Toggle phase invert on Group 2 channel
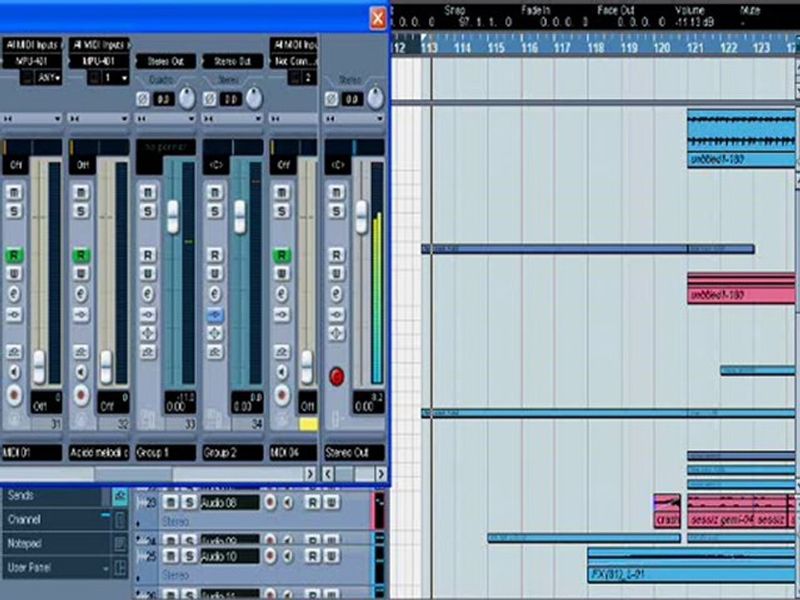Image resolution: width=800 pixels, height=600 pixels. 210,99
